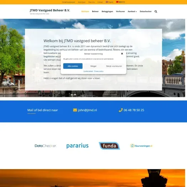This screenshot has width=187, height=187.
Task: Switch language to English
Action: [109, 2]
